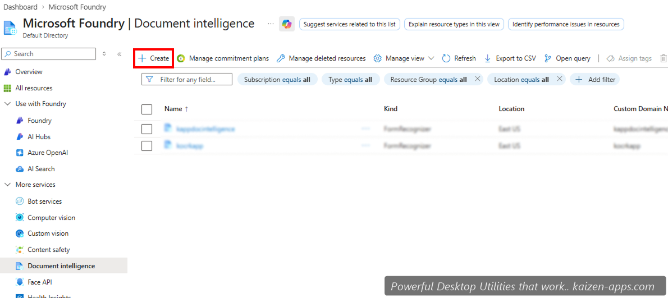
Task: Sort by Kind column
Action: click(391, 109)
